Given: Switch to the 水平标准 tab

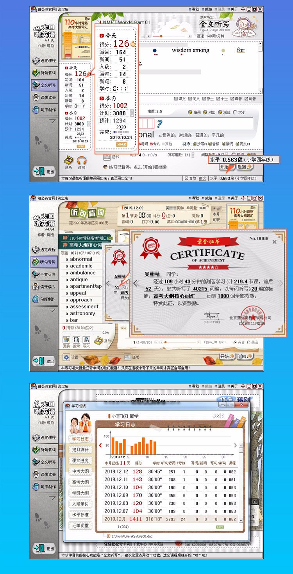Looking at the screenshot, I should 80,515.
